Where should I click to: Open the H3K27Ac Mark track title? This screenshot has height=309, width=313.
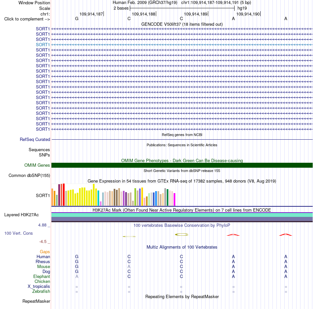click(x=182, y=210)
